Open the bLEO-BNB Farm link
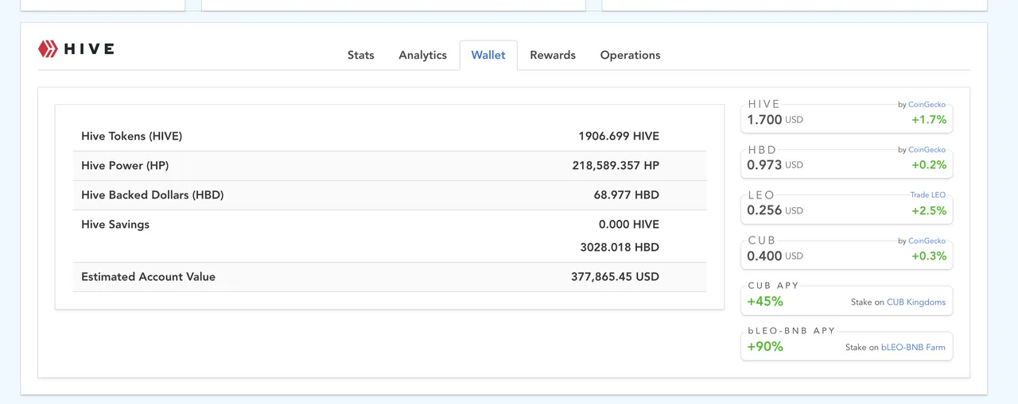The image size is (1018, 404). [913, 348]
